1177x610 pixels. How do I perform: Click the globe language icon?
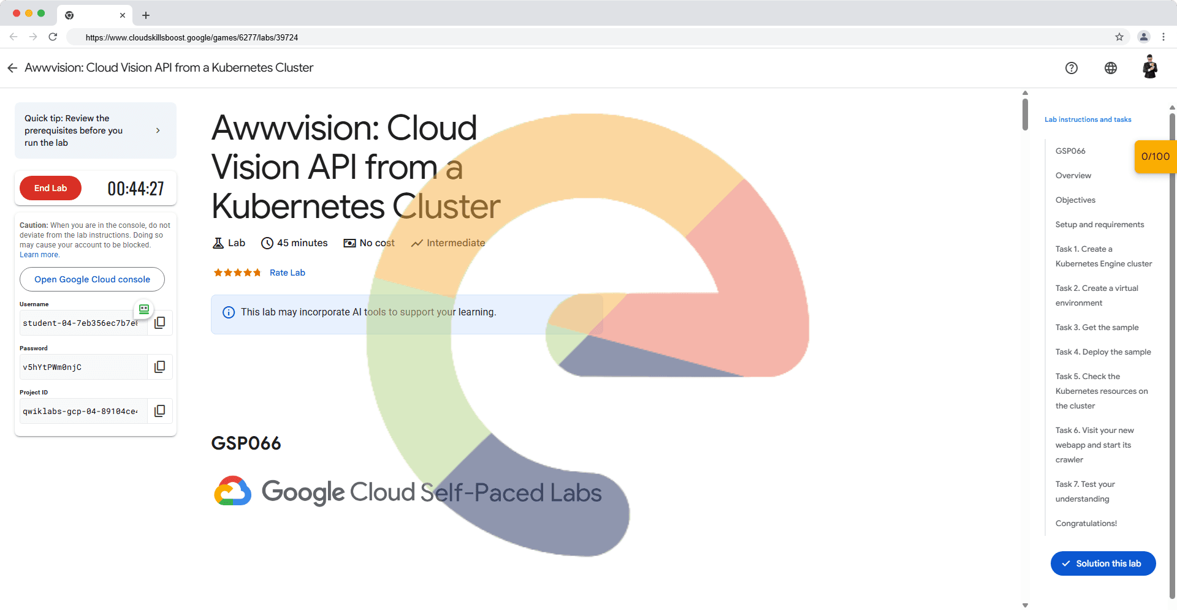pos(1110,68)
